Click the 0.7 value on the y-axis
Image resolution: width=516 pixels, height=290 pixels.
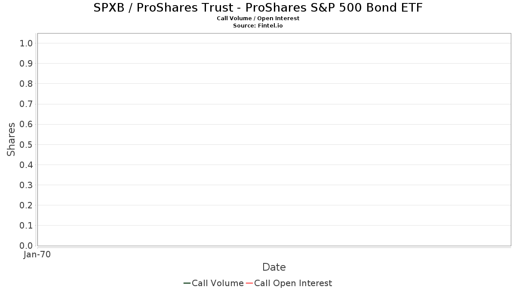26,104
